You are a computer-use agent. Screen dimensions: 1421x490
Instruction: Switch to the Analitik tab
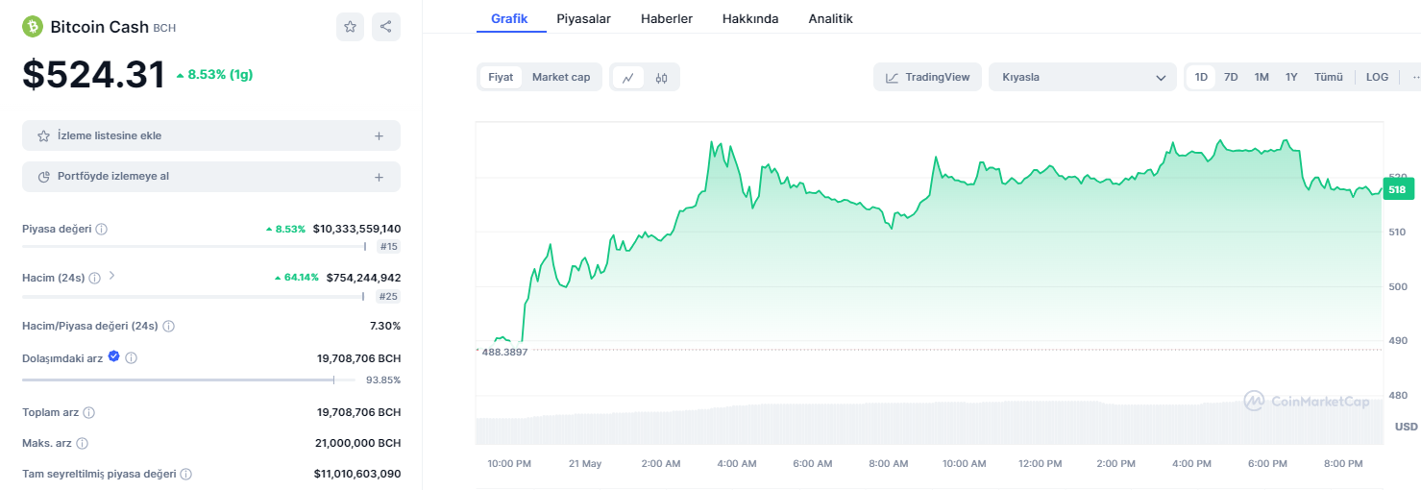(x=830, y=18)
